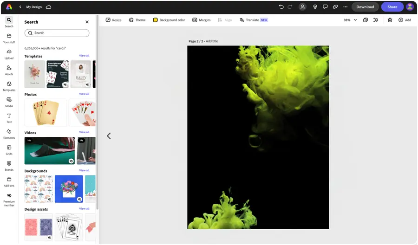This screenshot has height=245, width=418.
Task: Click the Download button
Action: coord(365,7)
